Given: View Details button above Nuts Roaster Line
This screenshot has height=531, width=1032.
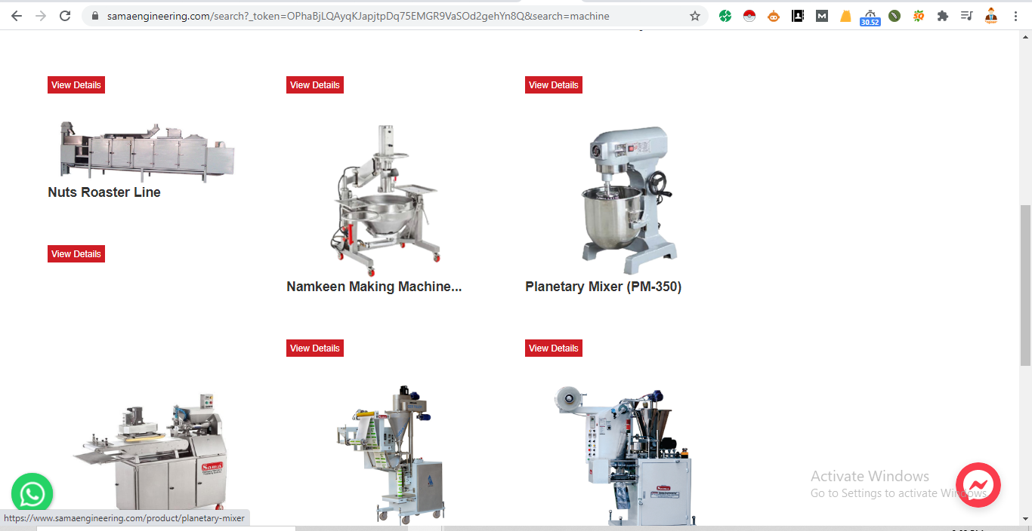Looking at the screenshot, I should click(x=76, y=85).
